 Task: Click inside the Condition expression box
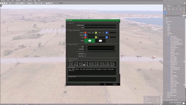click(92, 64)
